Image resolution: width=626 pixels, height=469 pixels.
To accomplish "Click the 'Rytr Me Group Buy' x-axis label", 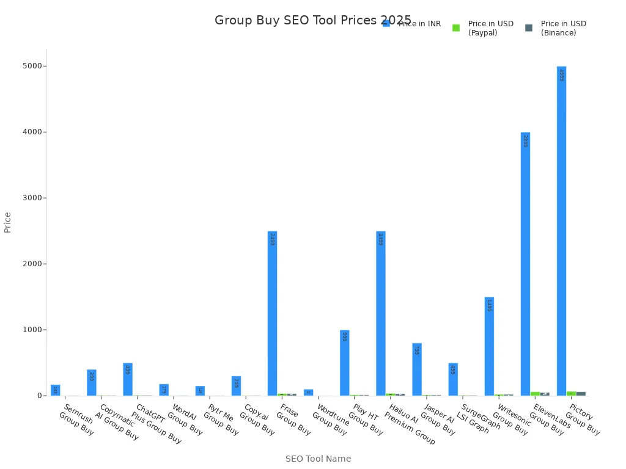I will [x=221, y=420].
